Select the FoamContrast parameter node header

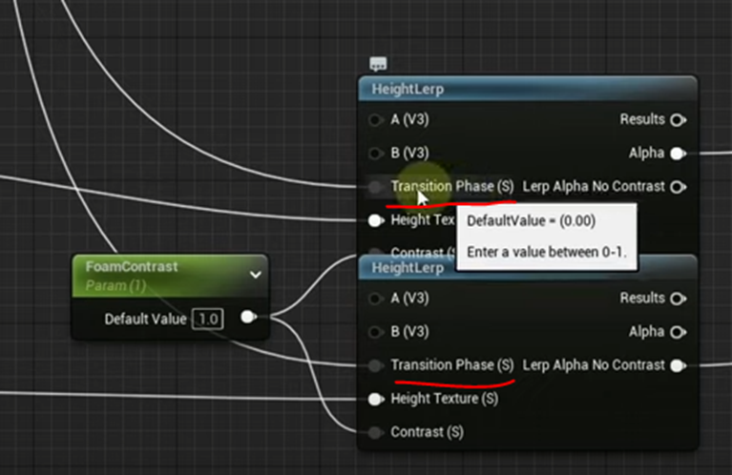pos(171,276)
